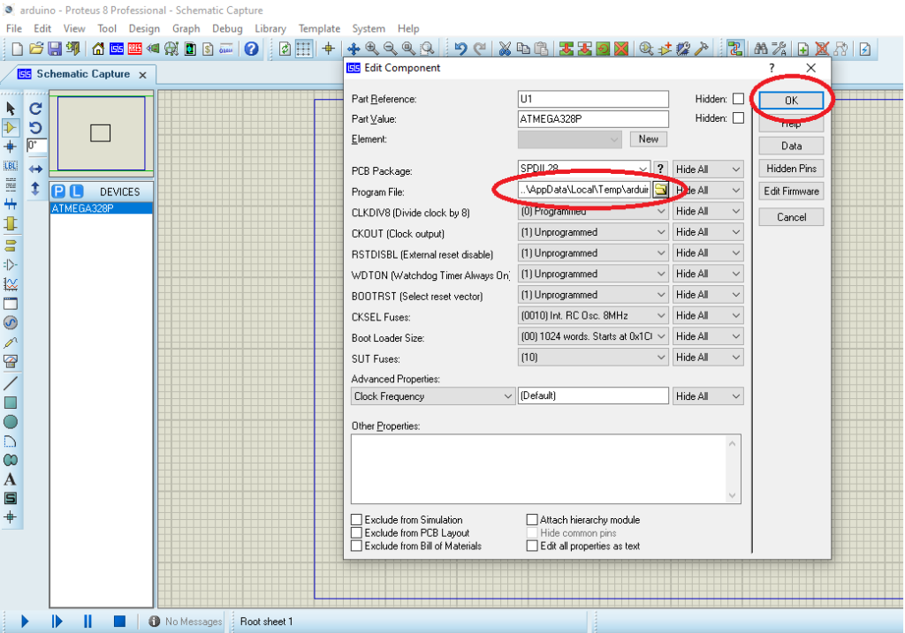Image resolution: width=905 pixels, height=633 pixels.
Task: Open the Clock Frequency advanced properties dropdown
Action: (433, 396)
